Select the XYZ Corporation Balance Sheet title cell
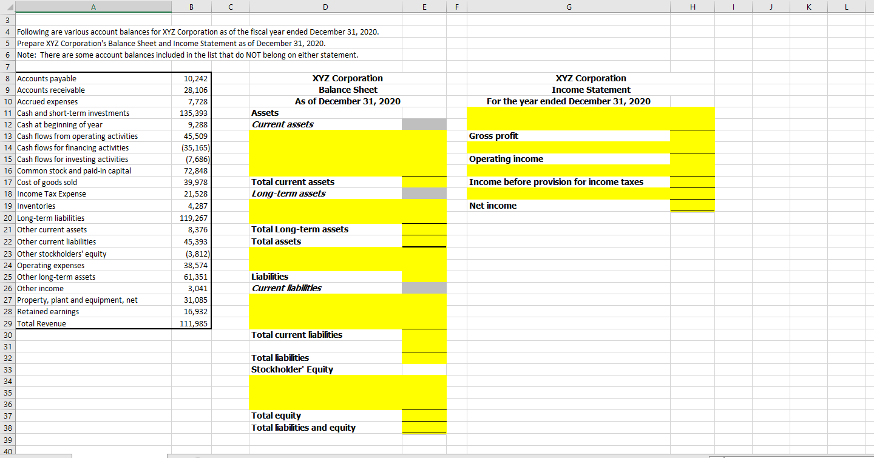 (348, 90)
